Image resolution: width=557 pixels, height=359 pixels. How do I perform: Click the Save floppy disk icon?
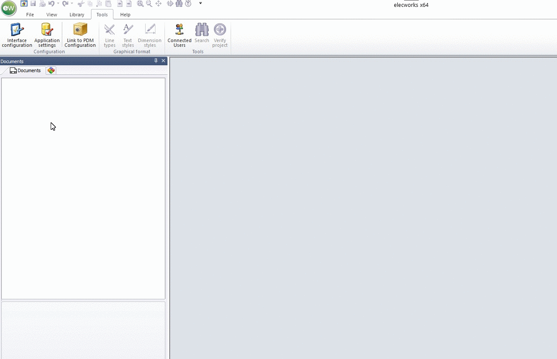33,3
